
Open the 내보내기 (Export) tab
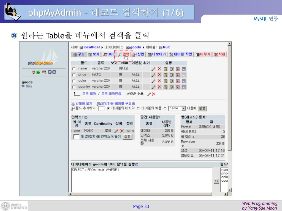pos(156,54)
